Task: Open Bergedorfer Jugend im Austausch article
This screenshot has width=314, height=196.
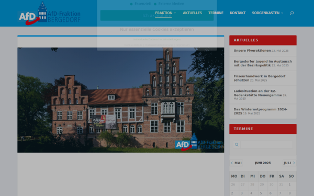Action: (263, 63)
